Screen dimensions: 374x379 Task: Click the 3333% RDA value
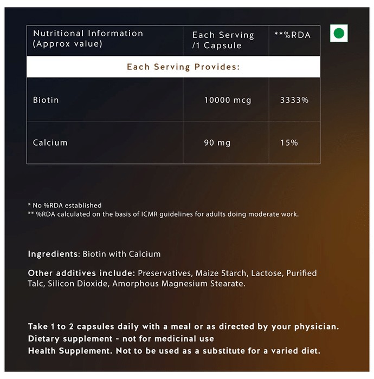click(x=294, y=100)
